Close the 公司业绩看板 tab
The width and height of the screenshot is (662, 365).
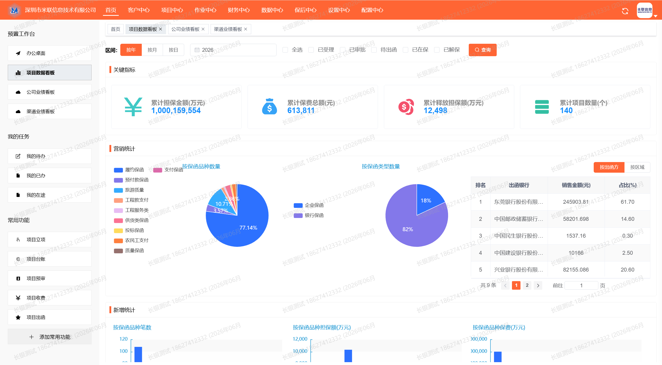pos(203,29)
